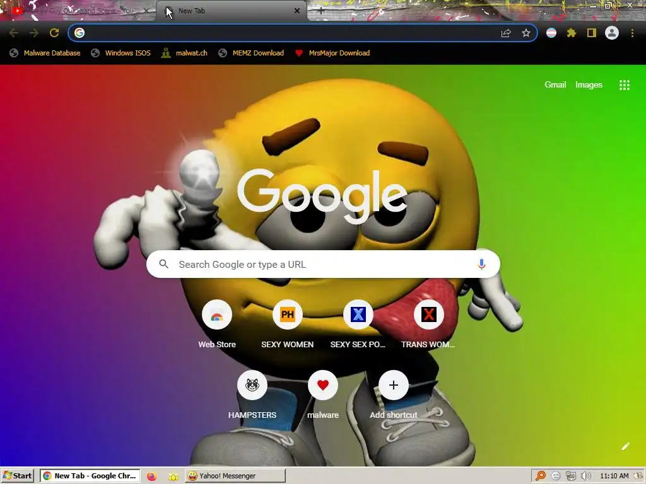Go back to previous page
The image size is (646, 484).
click(x=14, y=33)
